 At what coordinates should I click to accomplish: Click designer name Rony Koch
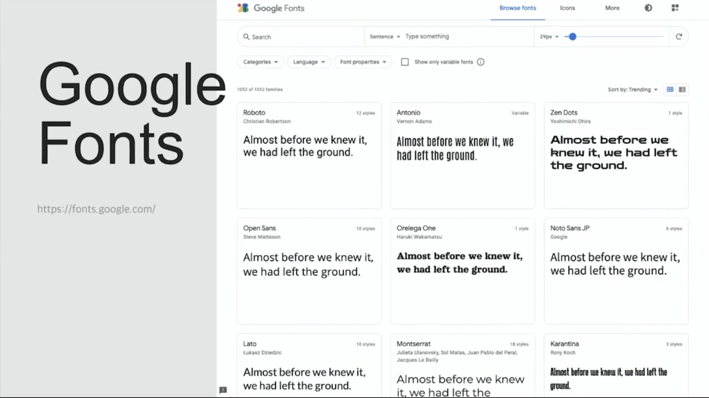click(x=563, y=353)
